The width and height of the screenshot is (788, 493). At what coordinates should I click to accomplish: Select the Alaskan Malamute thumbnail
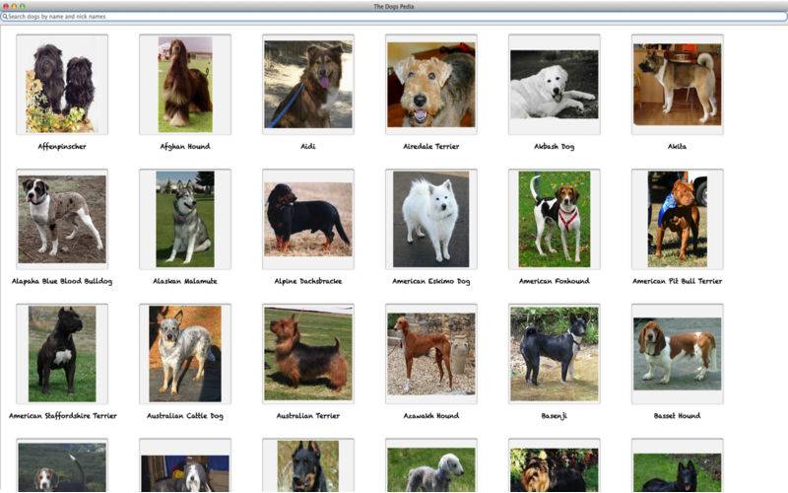pos(185,219)
